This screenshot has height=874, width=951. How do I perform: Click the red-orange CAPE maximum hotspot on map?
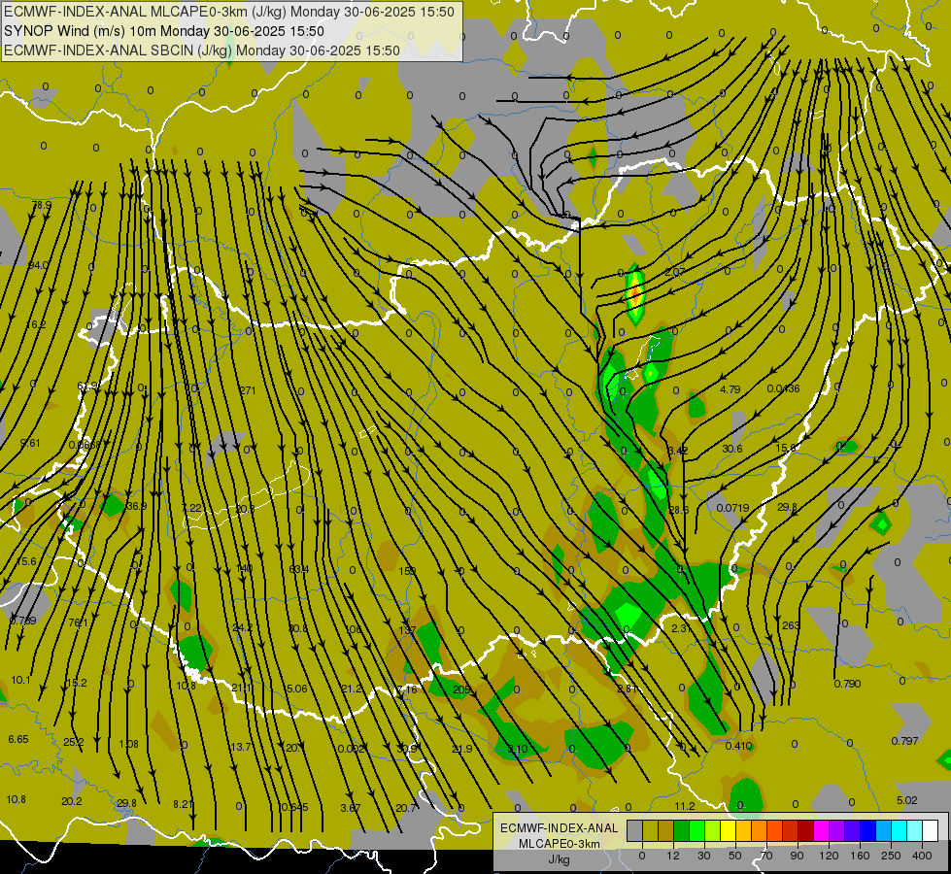(x=634, y=293)
